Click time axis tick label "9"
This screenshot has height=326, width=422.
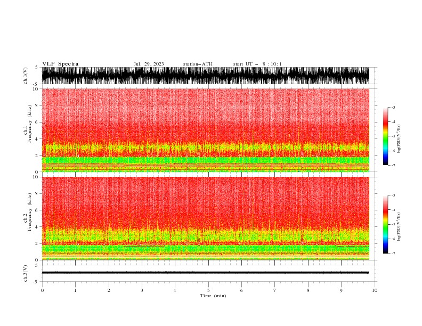(341, 290)
